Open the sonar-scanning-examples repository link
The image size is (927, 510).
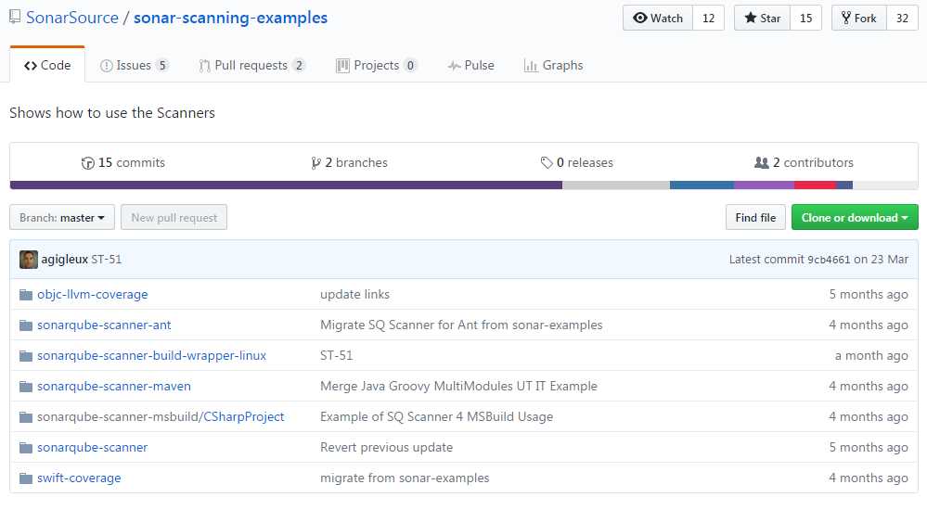[230, 18]
